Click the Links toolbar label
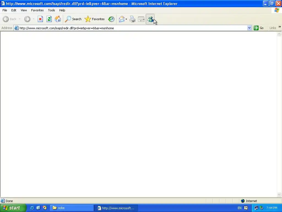 pos(273,28)
